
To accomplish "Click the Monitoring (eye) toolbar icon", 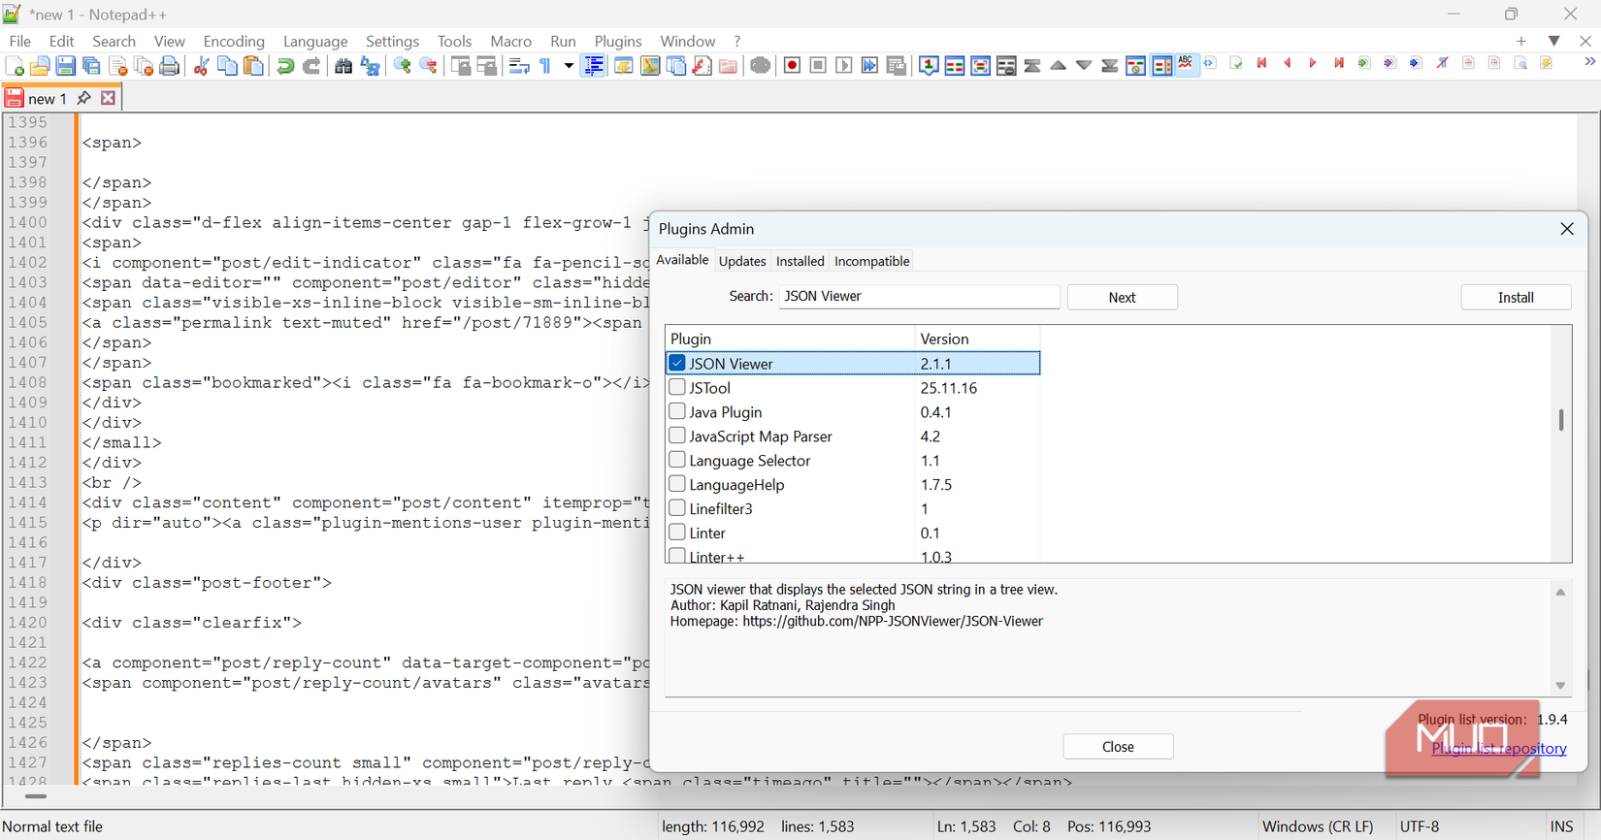I will (761, 66).
